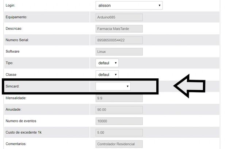Image resolution: width=226 pixels, height=149 pixels.
Task: Click the Equipamento label text
Action: (x=16, y=17)
